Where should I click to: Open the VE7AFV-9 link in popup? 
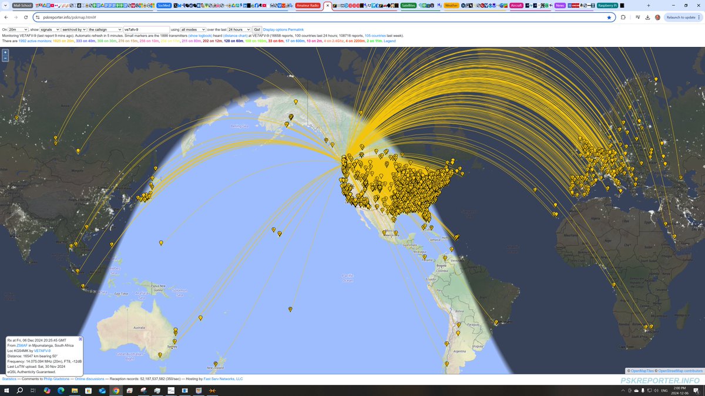tap(42, 350)
